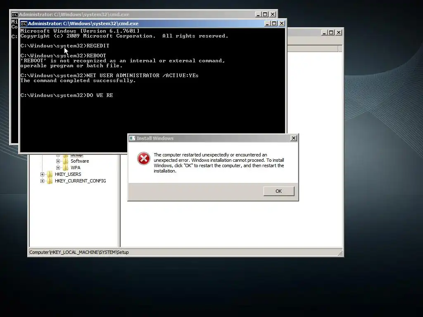423x317 pixels.
Task: Click the Registry Editor resize grip
Action: [340, 253]
